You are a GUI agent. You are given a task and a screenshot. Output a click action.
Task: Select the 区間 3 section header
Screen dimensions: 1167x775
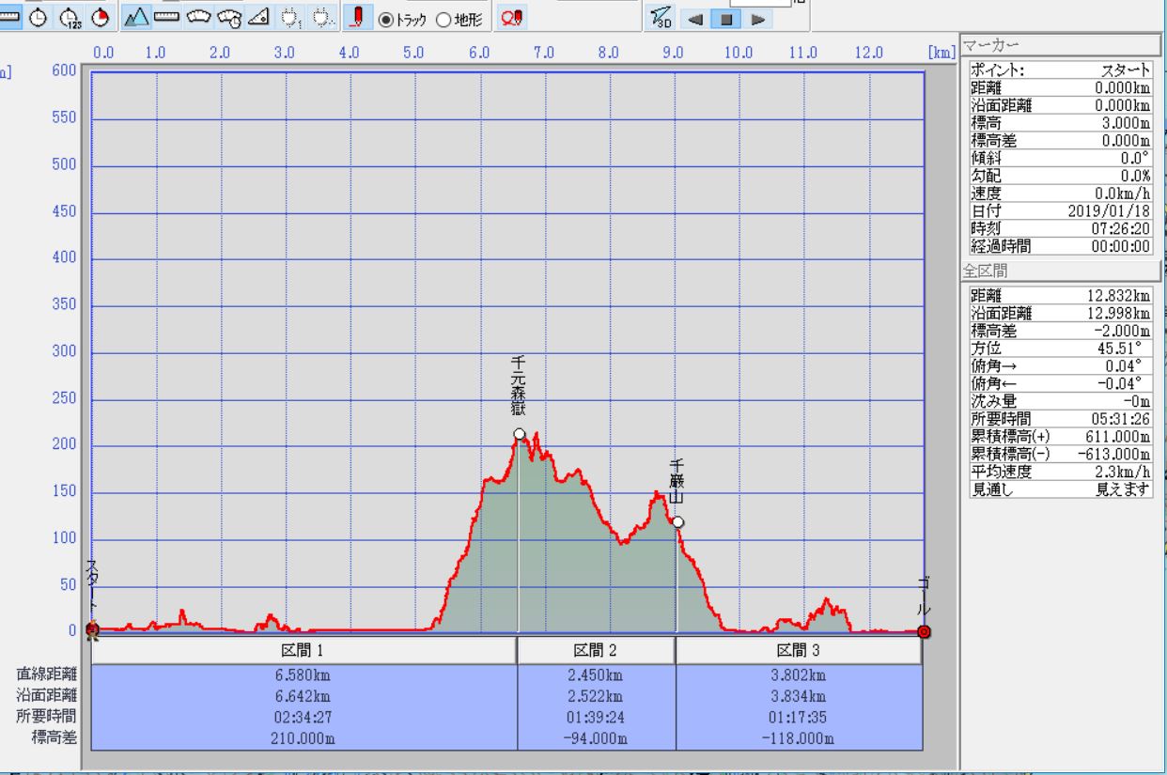[x=799, y=651]
